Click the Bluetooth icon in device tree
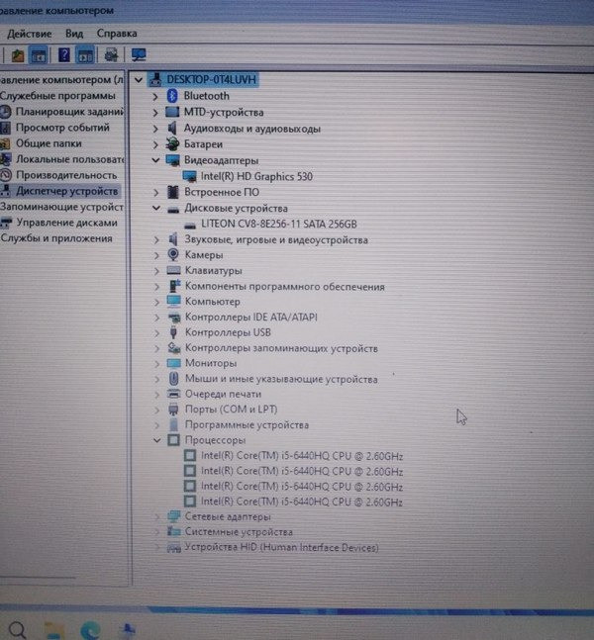Viewport: 594px width, 640px height. [x=172, y=96]
